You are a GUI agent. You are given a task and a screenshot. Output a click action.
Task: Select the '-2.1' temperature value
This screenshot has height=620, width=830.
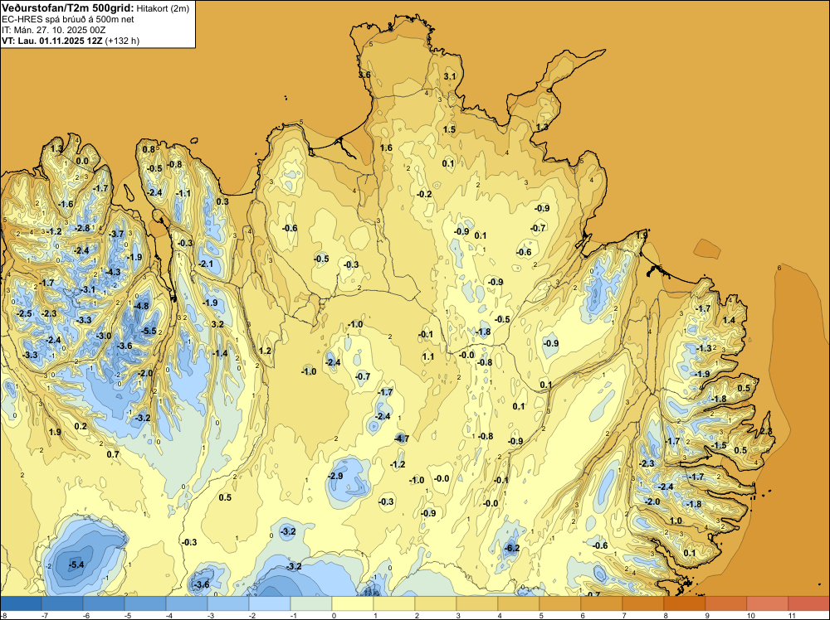[x=206, y=264]
